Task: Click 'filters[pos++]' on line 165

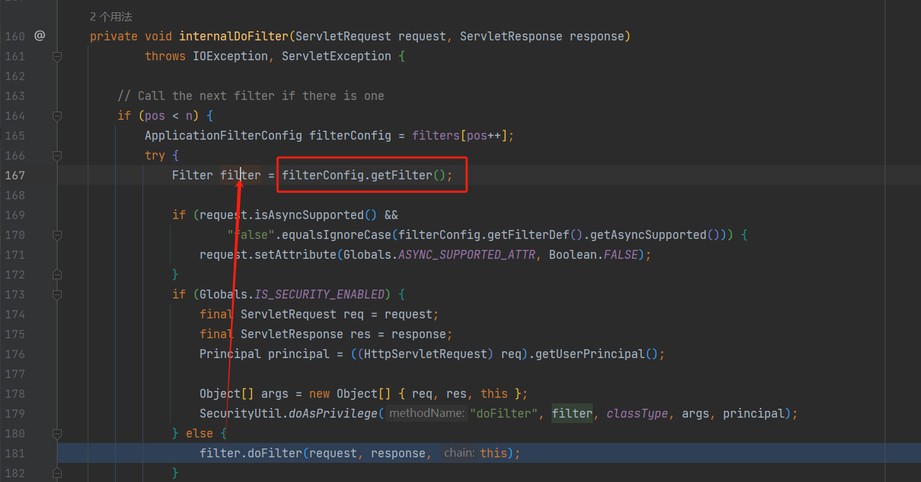Action: pos(460,136)
